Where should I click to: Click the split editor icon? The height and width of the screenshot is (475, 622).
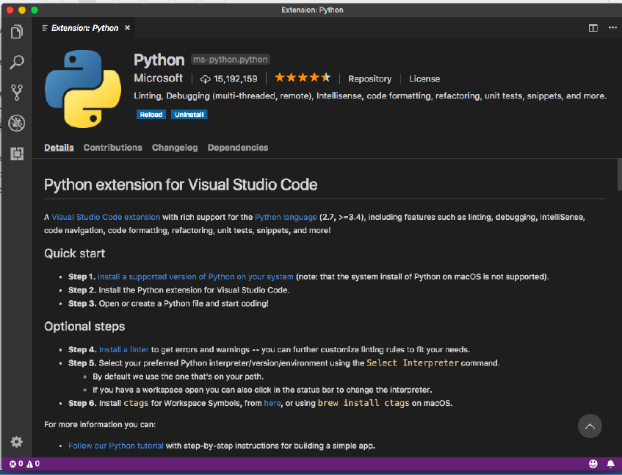593,28
